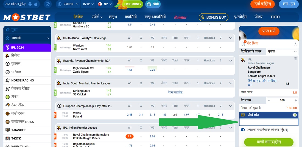Open the क्यासिनो tab
This screenshot has width=302, height=147.
(x=131, y=17)
